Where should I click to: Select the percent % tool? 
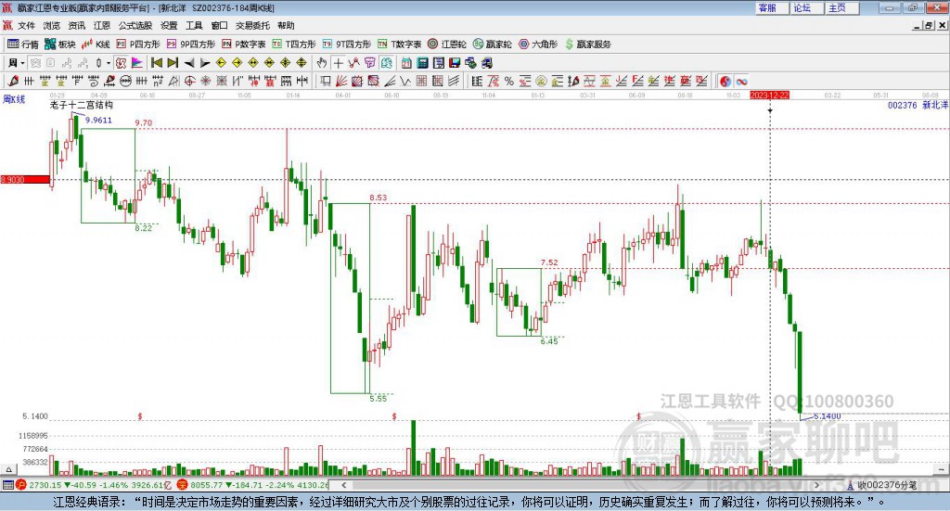[x=509, y=81]
